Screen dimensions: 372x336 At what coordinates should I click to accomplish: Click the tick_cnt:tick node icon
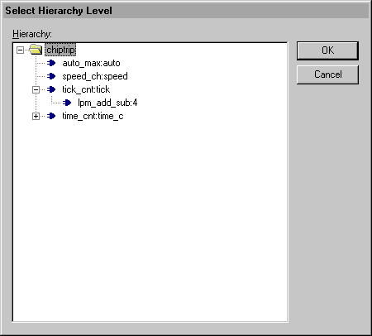(51, 89)
